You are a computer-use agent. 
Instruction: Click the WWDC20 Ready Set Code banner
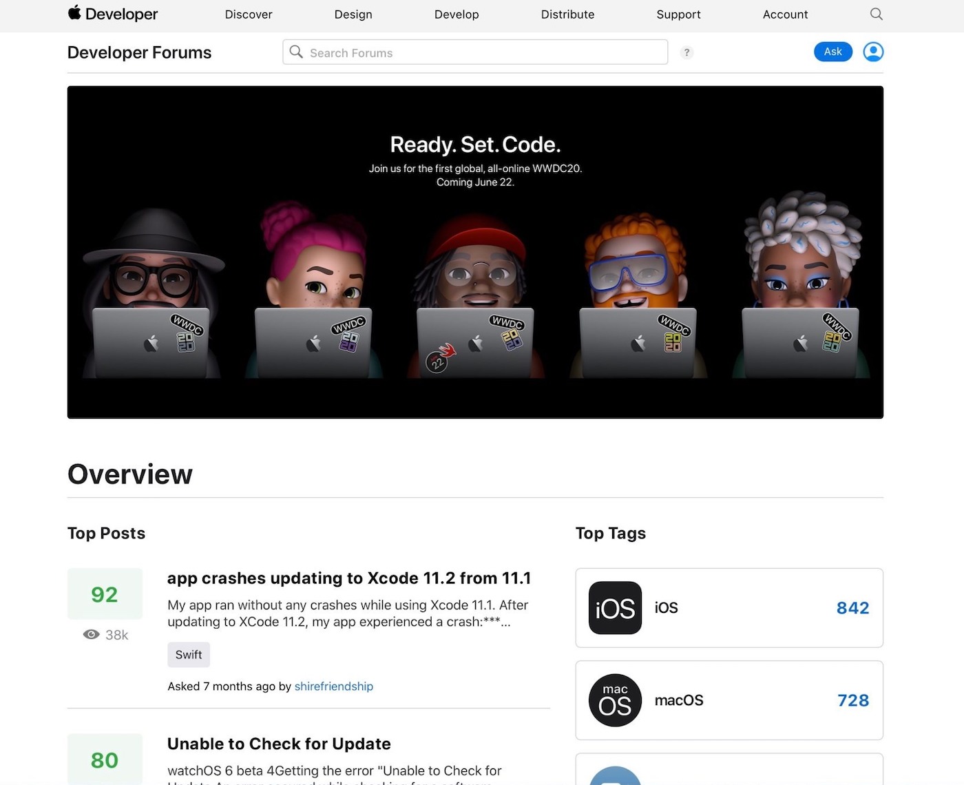475,252
